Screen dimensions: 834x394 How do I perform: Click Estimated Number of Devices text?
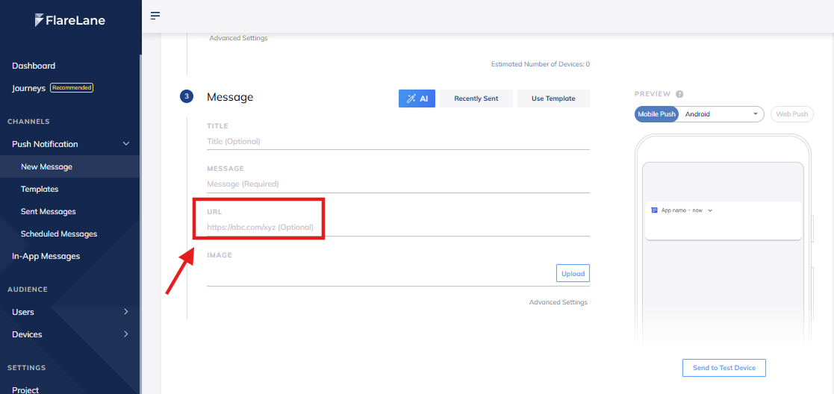540,64
